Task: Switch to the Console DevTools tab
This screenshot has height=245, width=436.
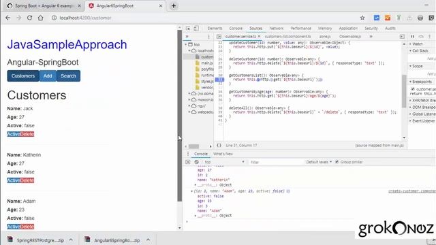Action: (236, 29)
